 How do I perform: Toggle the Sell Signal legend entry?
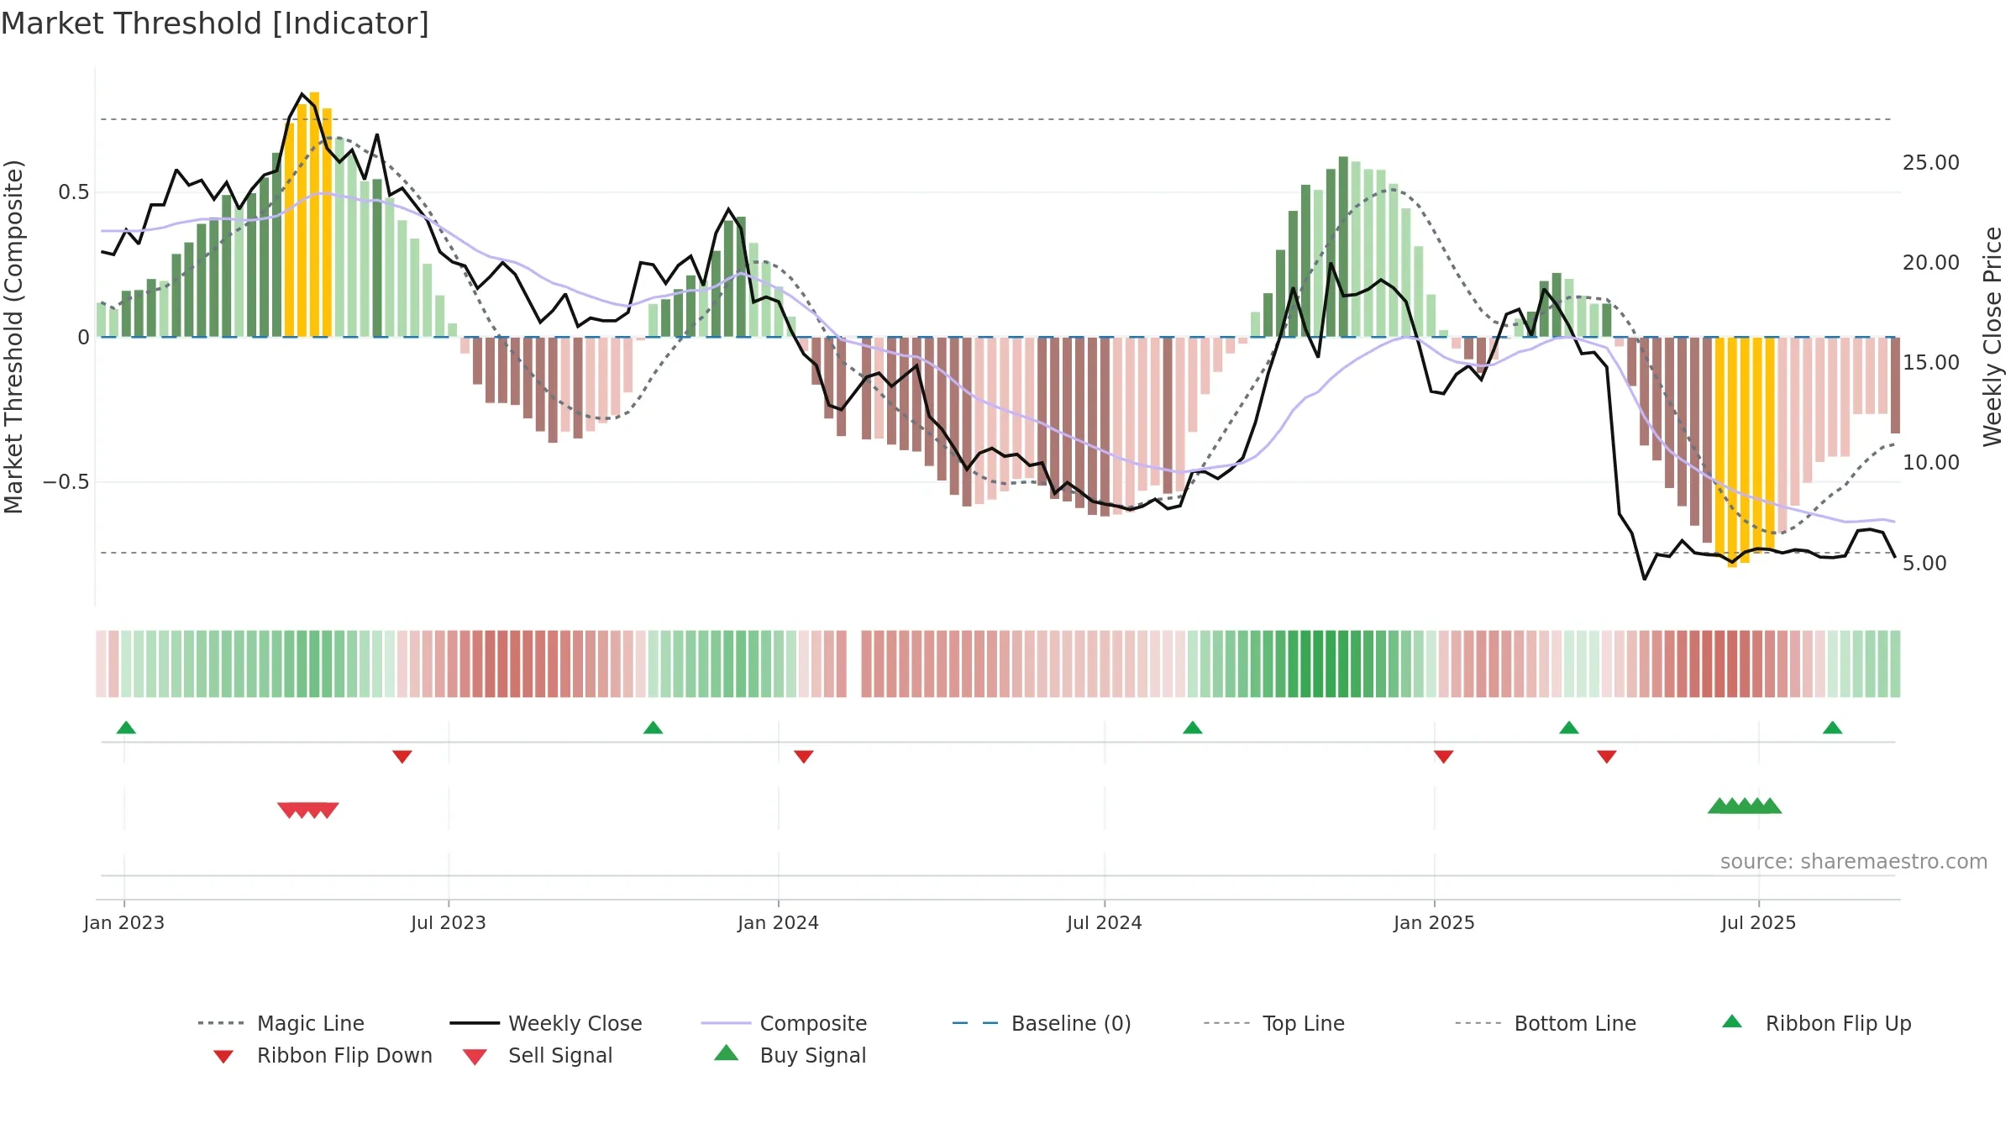point(538,1055)
